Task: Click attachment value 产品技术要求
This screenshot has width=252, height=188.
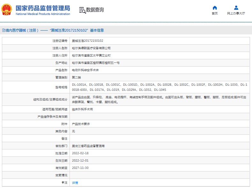Action: pyautogui.click(x=81, y=124)
